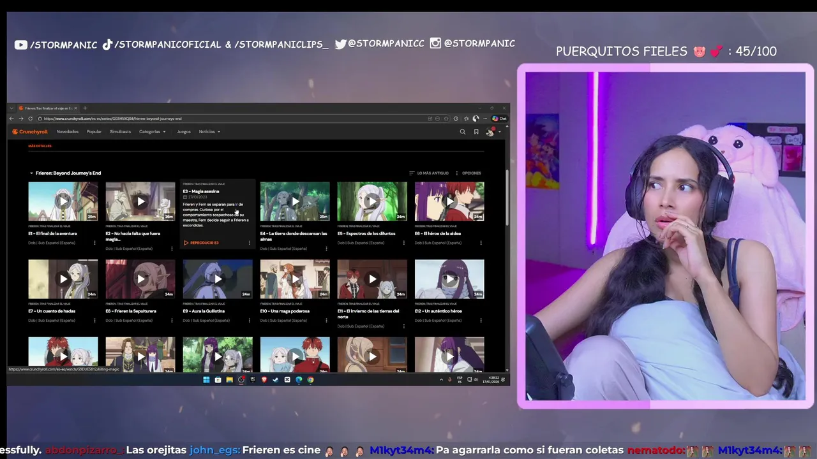Open the Copilot Chat button in browser toolbar
Image resolution: width=817 pixels, height=459 pixels.
point(499,119)
